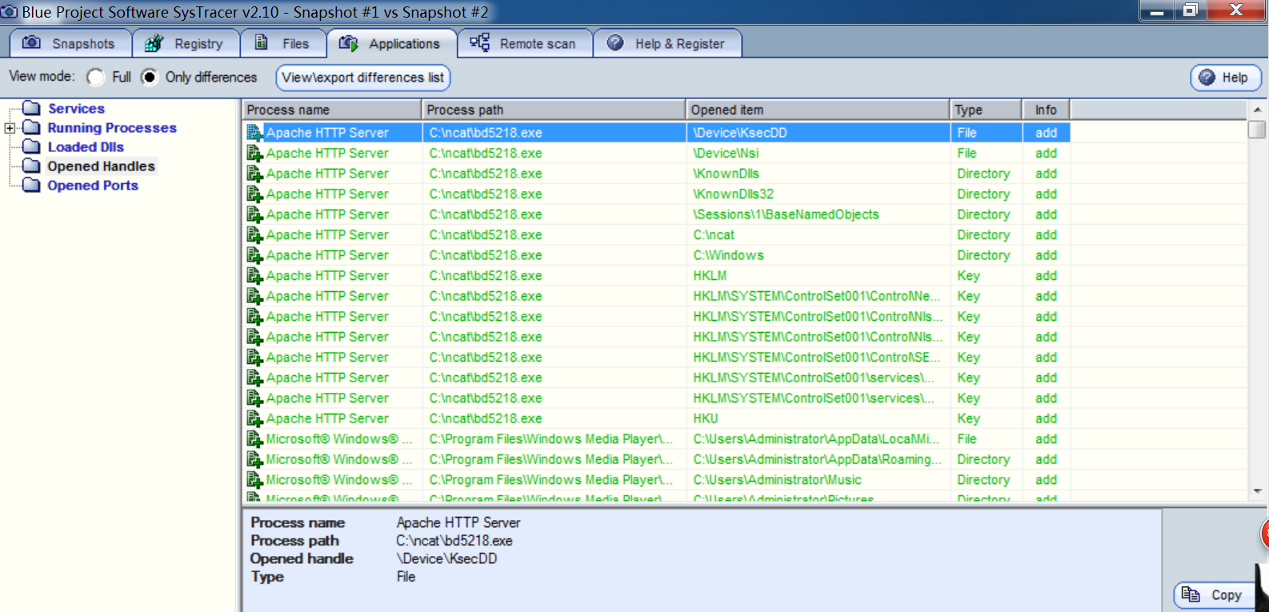Image resolution: width=1269 pixels, height=612 pixels.
Task: Click the process icon in the \Device\Nsi row
Action: (x=255, y=153)
